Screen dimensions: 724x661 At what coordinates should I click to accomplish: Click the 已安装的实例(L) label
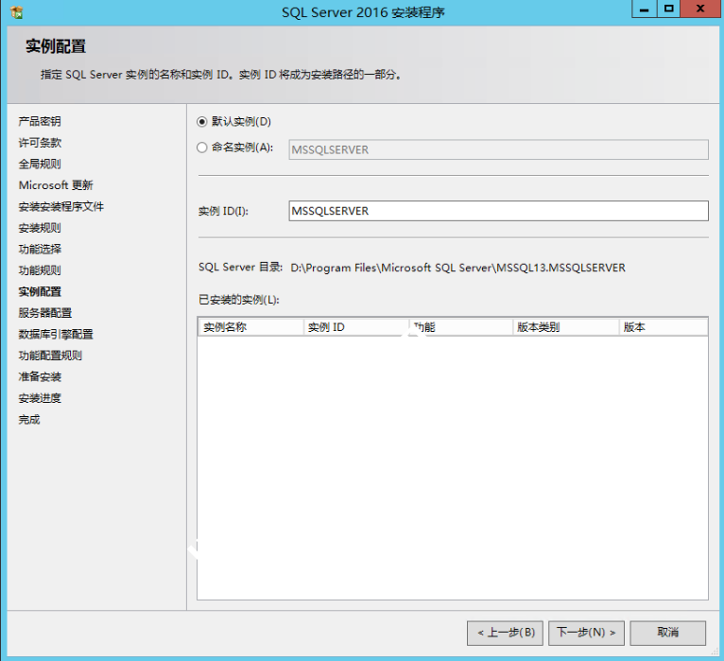239,300
